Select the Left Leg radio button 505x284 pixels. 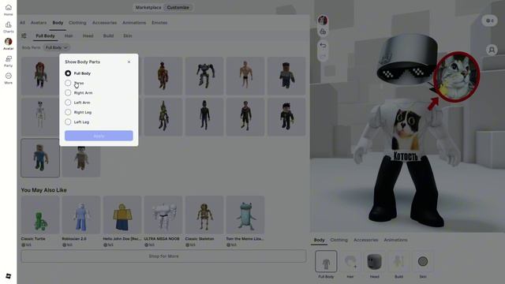(68, 121)
